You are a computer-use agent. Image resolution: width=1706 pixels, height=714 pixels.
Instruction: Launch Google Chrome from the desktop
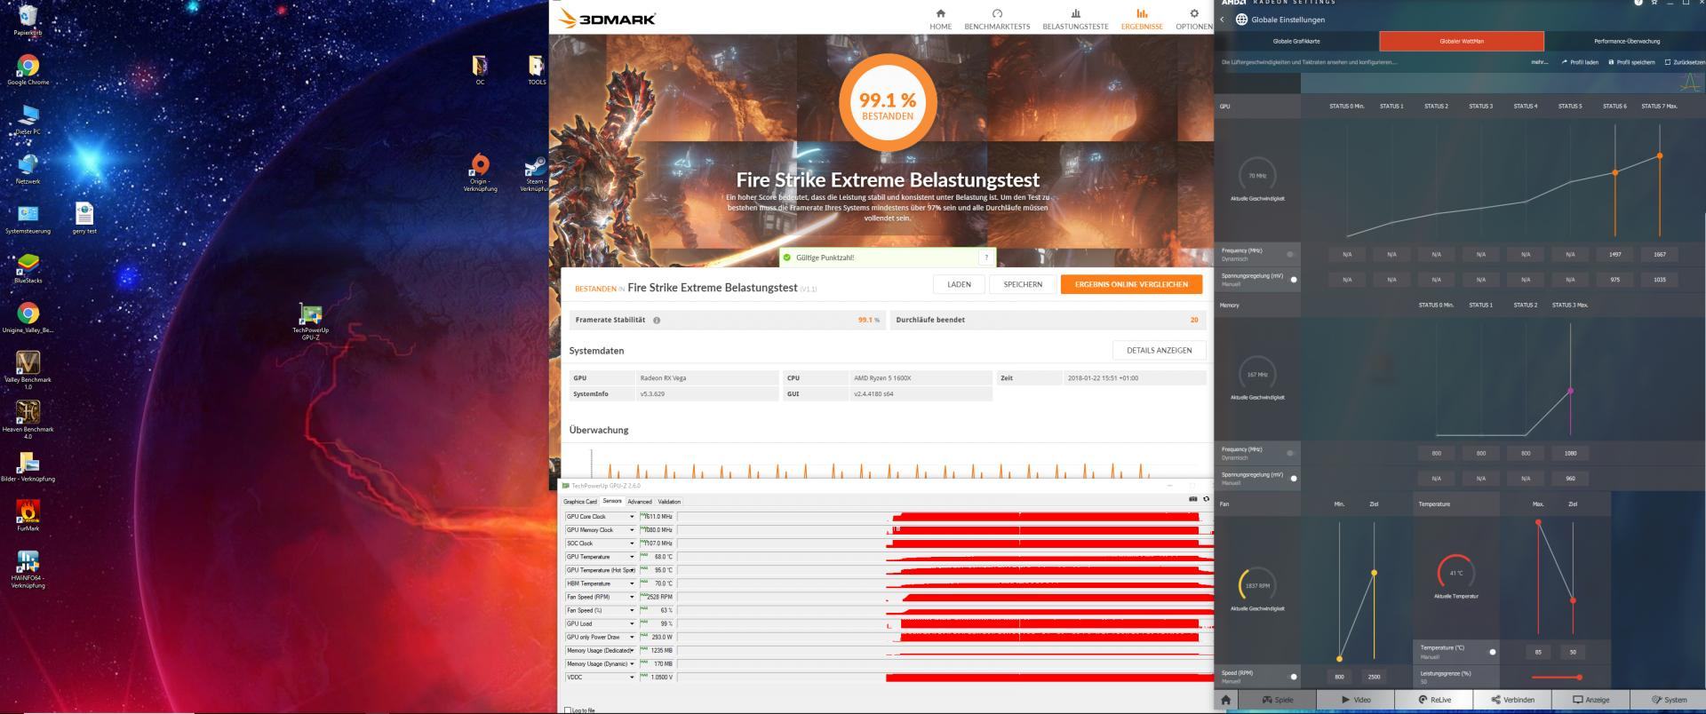(28, 69)
